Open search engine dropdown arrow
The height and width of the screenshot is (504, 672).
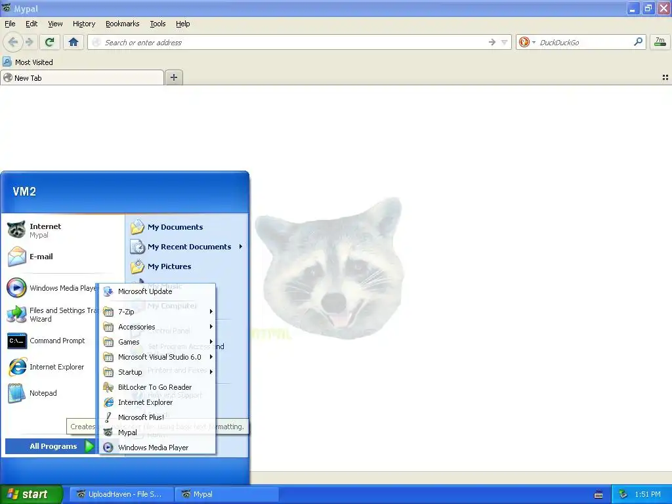(534, 42)
